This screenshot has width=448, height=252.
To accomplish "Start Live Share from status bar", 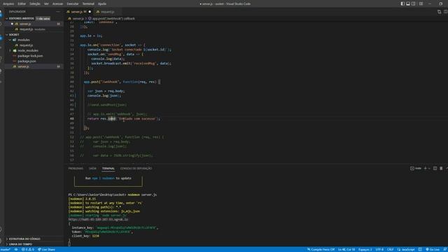I will pyautogui.click(x=47, y=249).
